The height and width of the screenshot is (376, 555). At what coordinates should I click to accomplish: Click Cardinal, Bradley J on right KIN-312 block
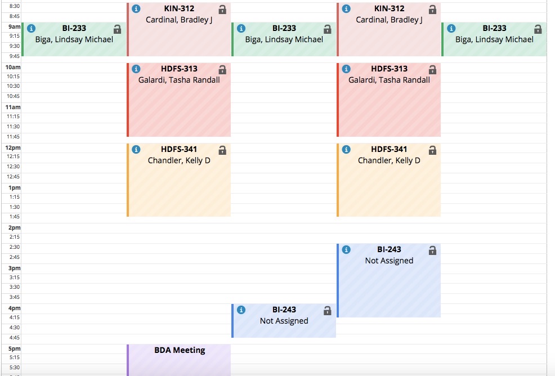click(x=389, y=20)
